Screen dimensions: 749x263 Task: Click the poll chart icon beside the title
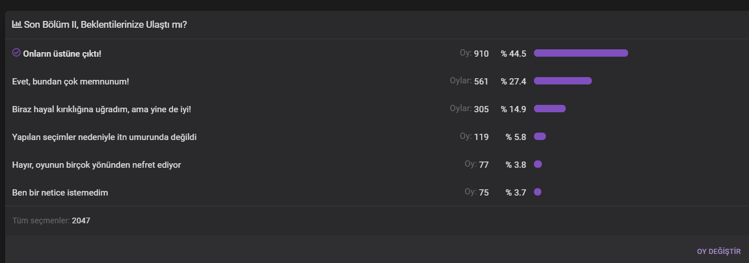coord(17,24)
